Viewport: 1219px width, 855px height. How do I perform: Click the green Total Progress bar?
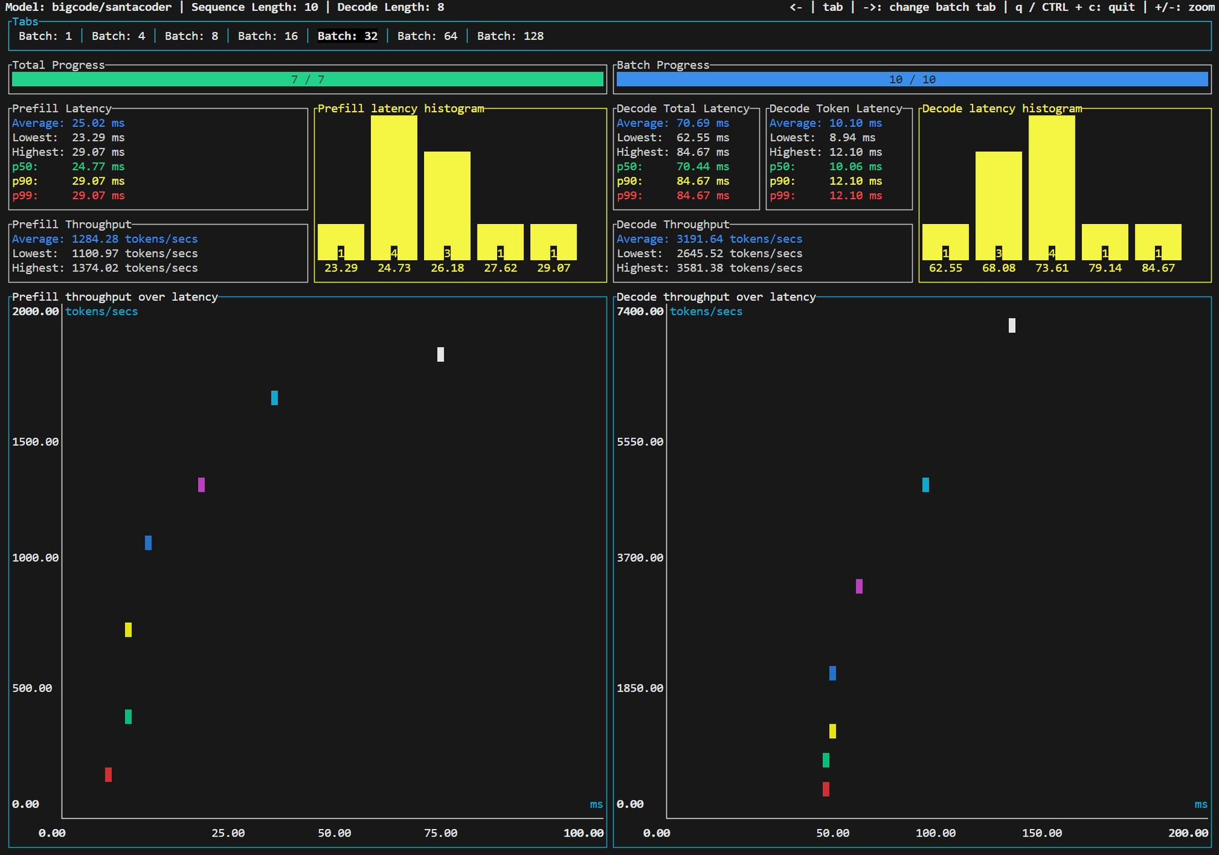308,79
